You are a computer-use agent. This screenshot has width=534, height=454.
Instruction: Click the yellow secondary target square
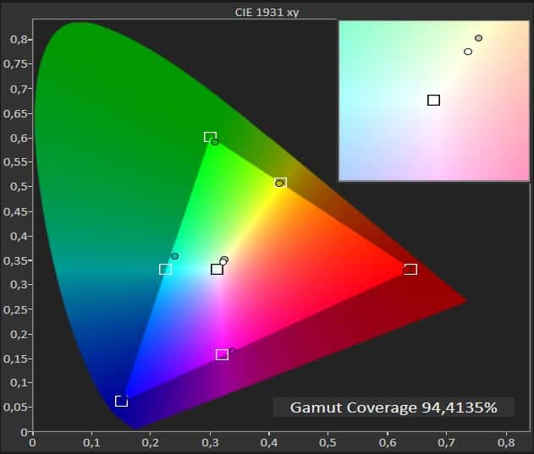tap(280, 183)
